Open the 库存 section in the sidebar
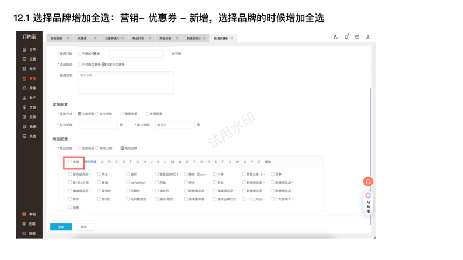Image resolution: width=463 pixels, height=260 pixels. [29, 88]
